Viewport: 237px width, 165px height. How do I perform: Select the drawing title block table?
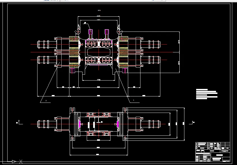point(213,152)
